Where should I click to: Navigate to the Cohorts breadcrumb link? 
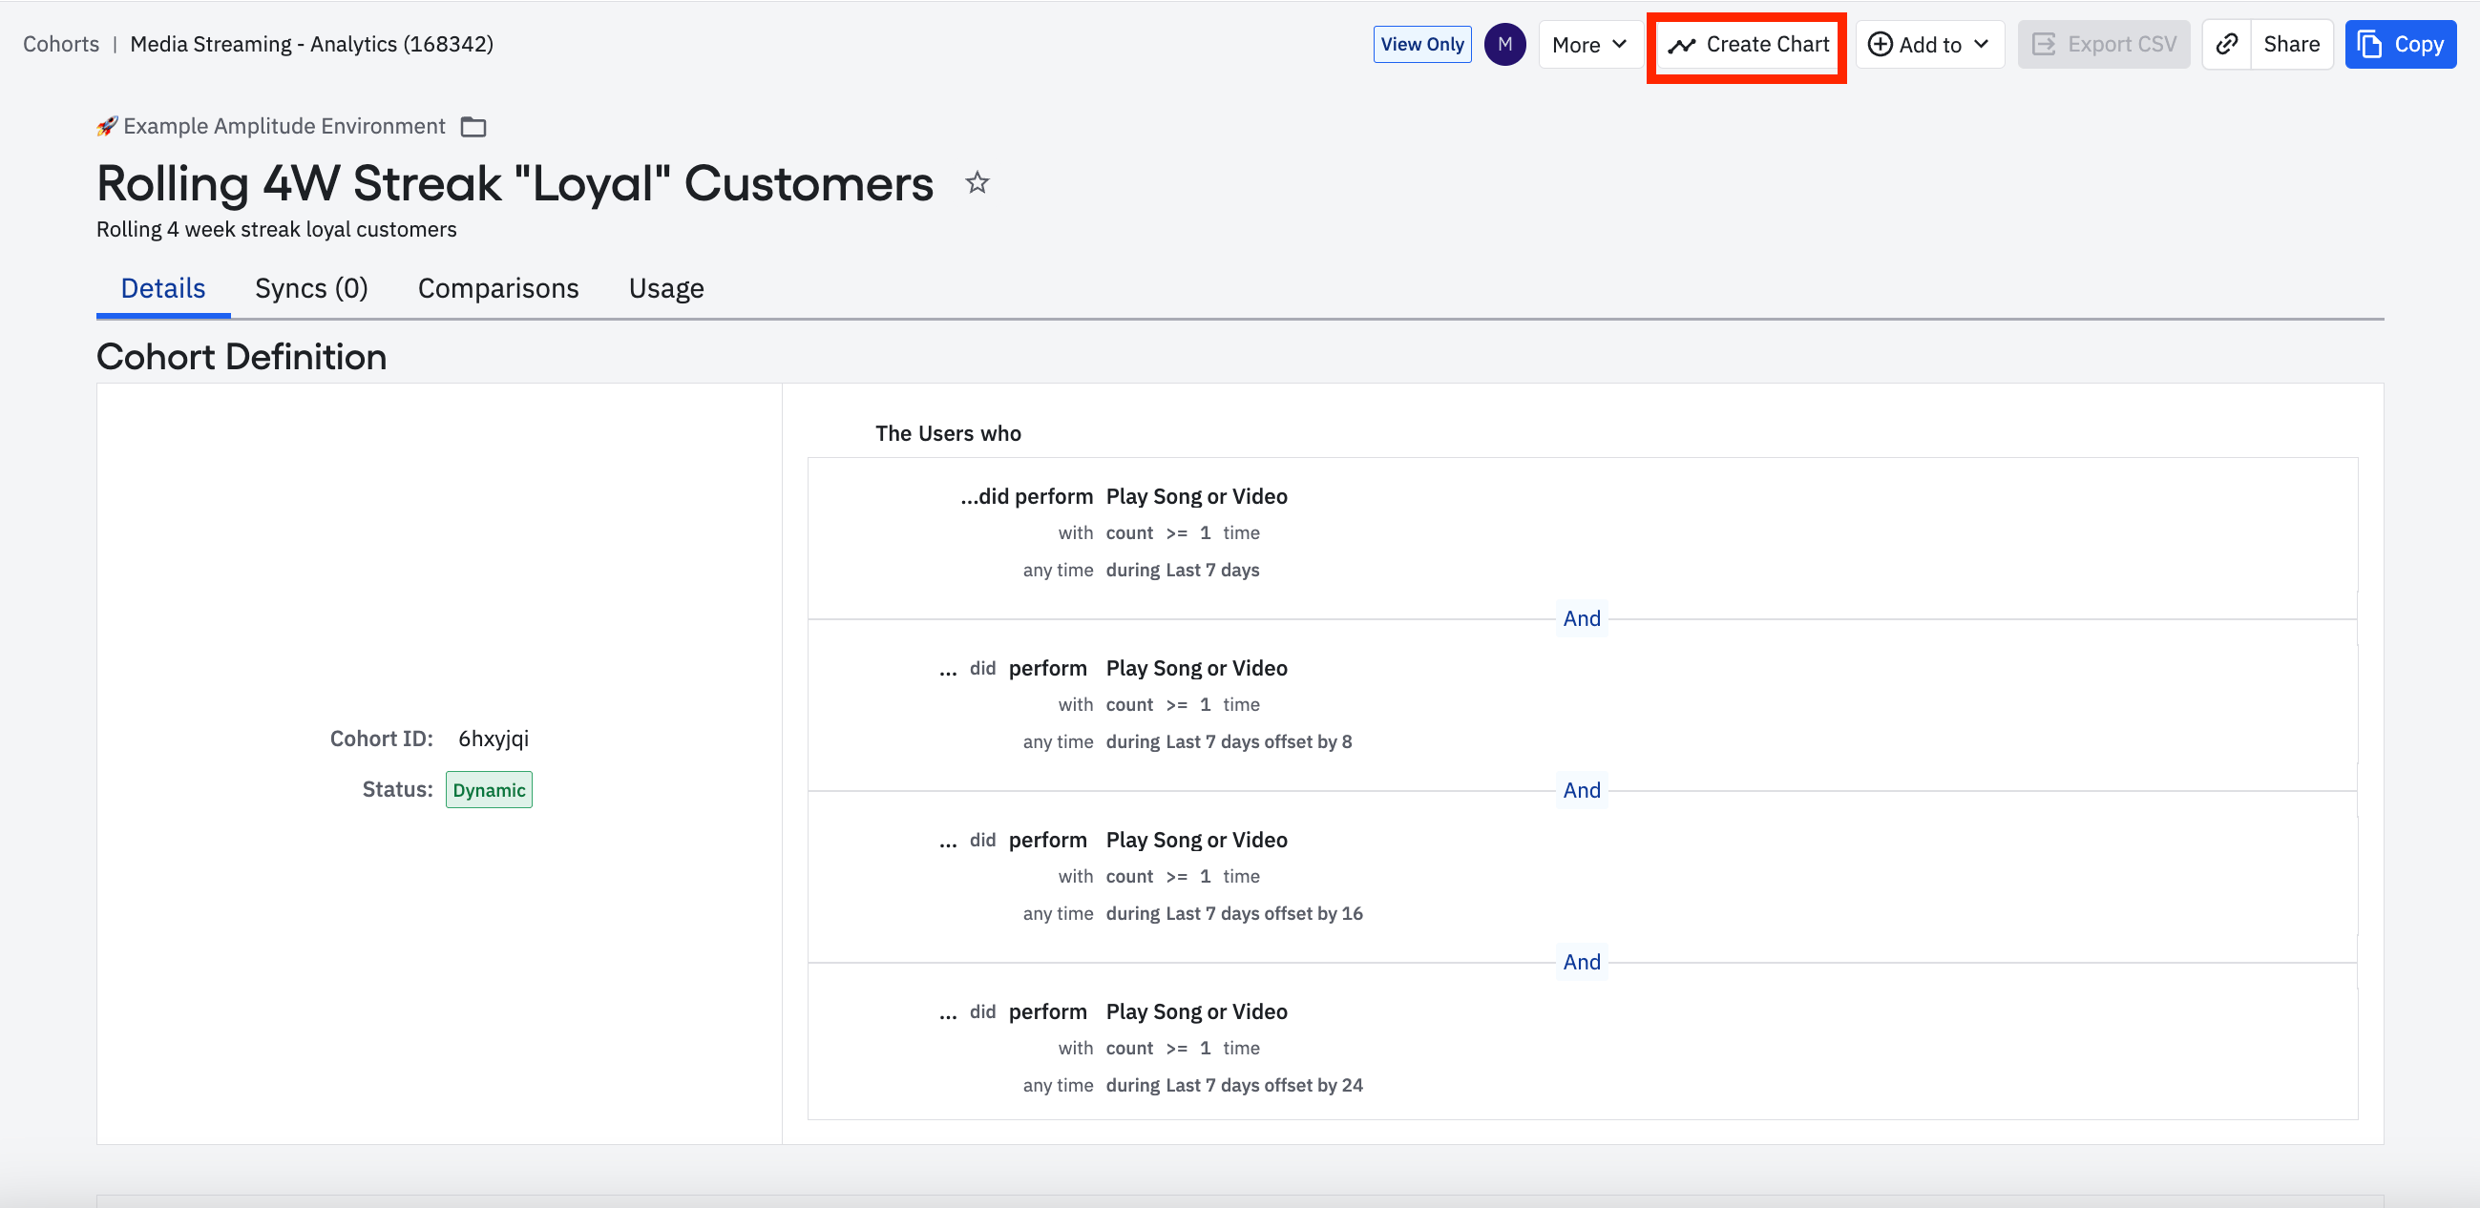[61, 44]
